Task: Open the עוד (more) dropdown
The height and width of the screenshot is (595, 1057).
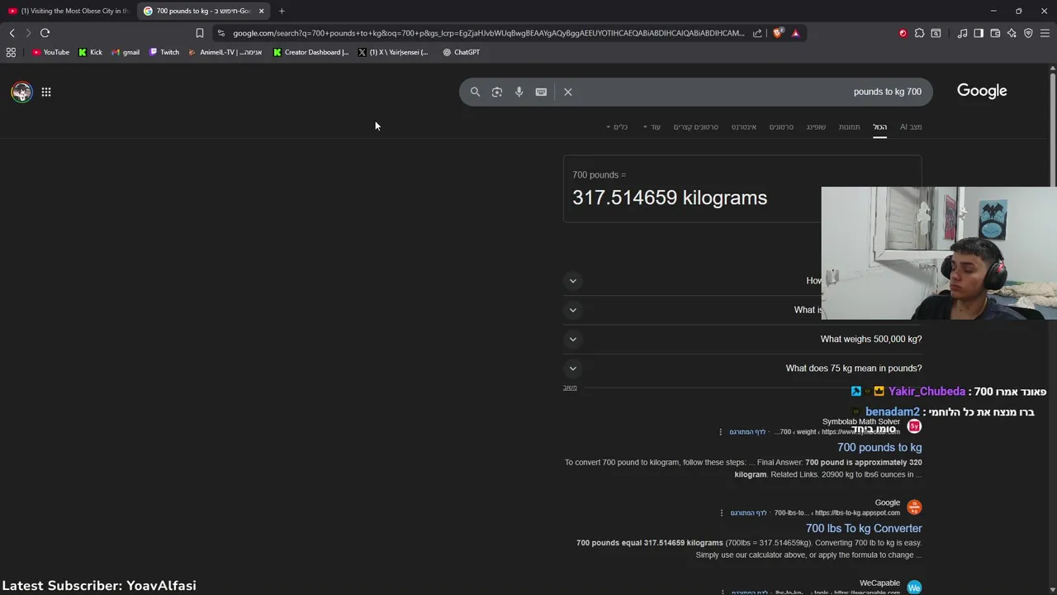Action: click(652, 126)
